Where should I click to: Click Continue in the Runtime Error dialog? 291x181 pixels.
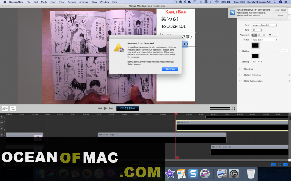[x=170, y=69]
